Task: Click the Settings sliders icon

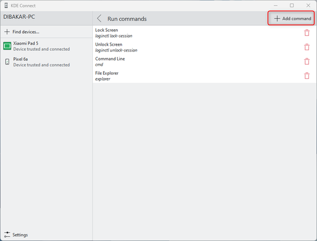Action: click(x=7, y=235)
